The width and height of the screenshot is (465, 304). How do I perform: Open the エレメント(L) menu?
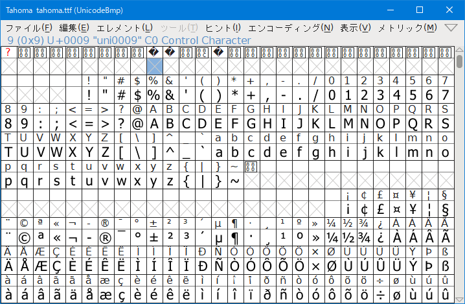(124, 28)
